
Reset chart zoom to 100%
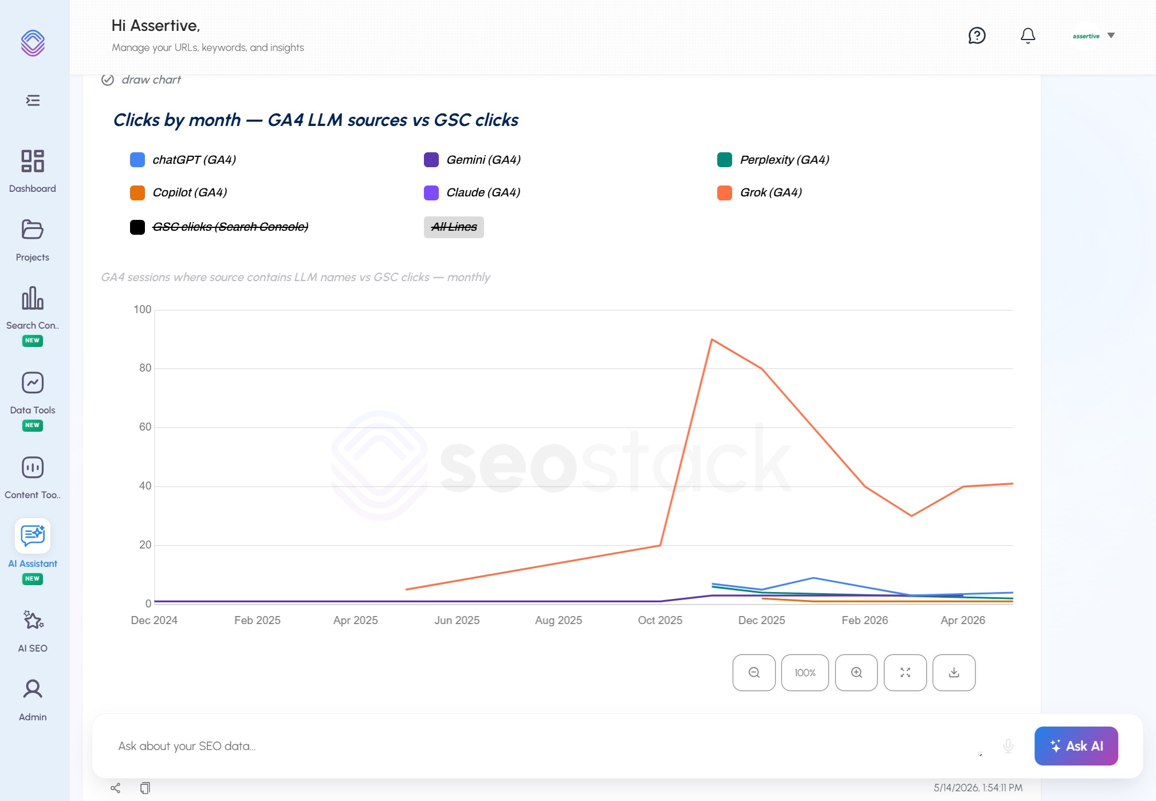(805, 673)
